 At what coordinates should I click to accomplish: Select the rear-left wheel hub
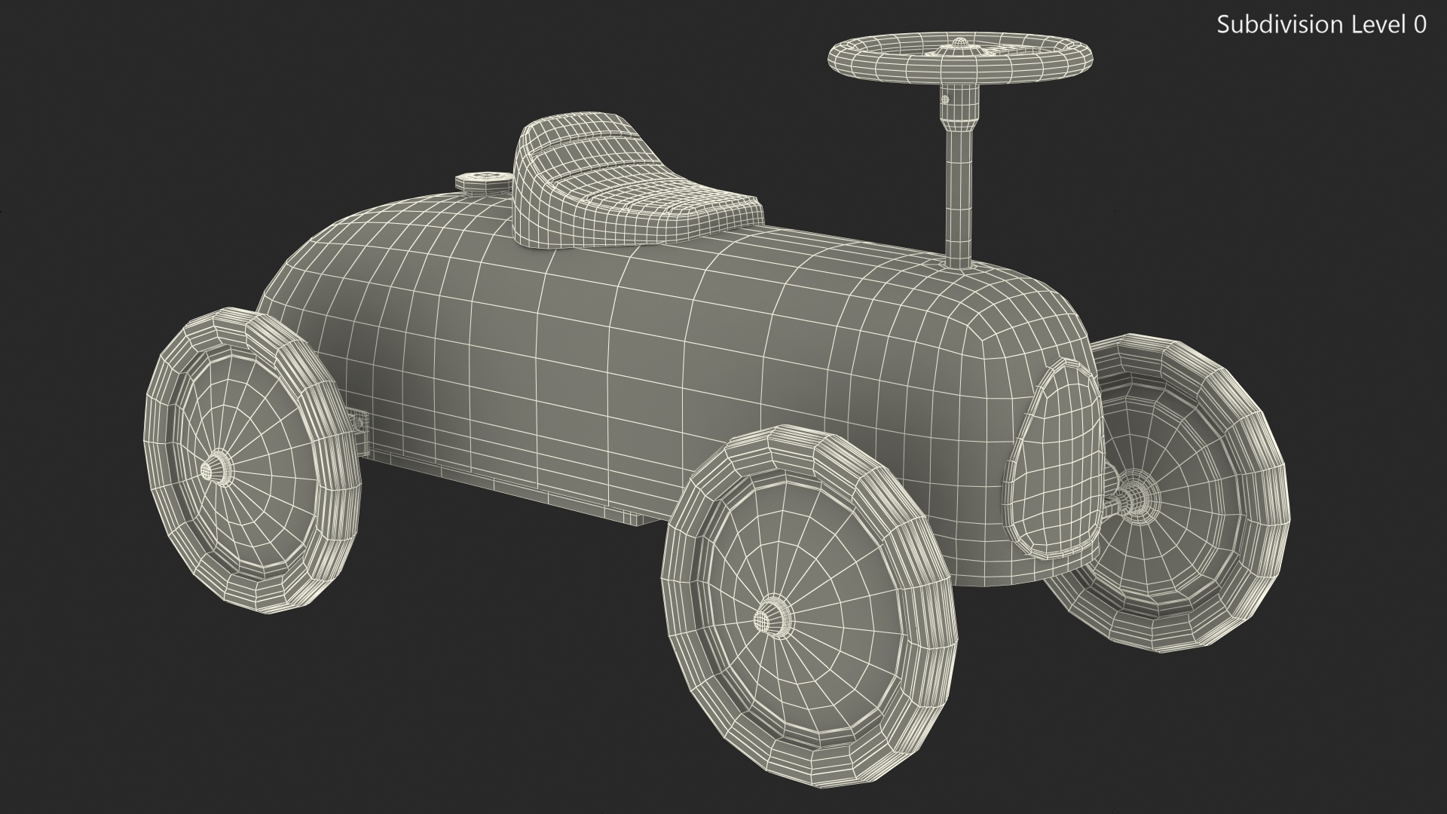(216, 469)
